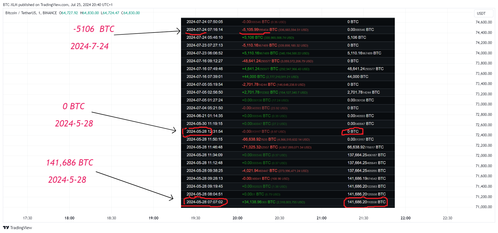Click the 71,000.00 price axis label
This screenshot has width=498, height=233.
484,207
